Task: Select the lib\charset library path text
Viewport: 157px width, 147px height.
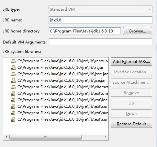Action: [x=63, y=87]
